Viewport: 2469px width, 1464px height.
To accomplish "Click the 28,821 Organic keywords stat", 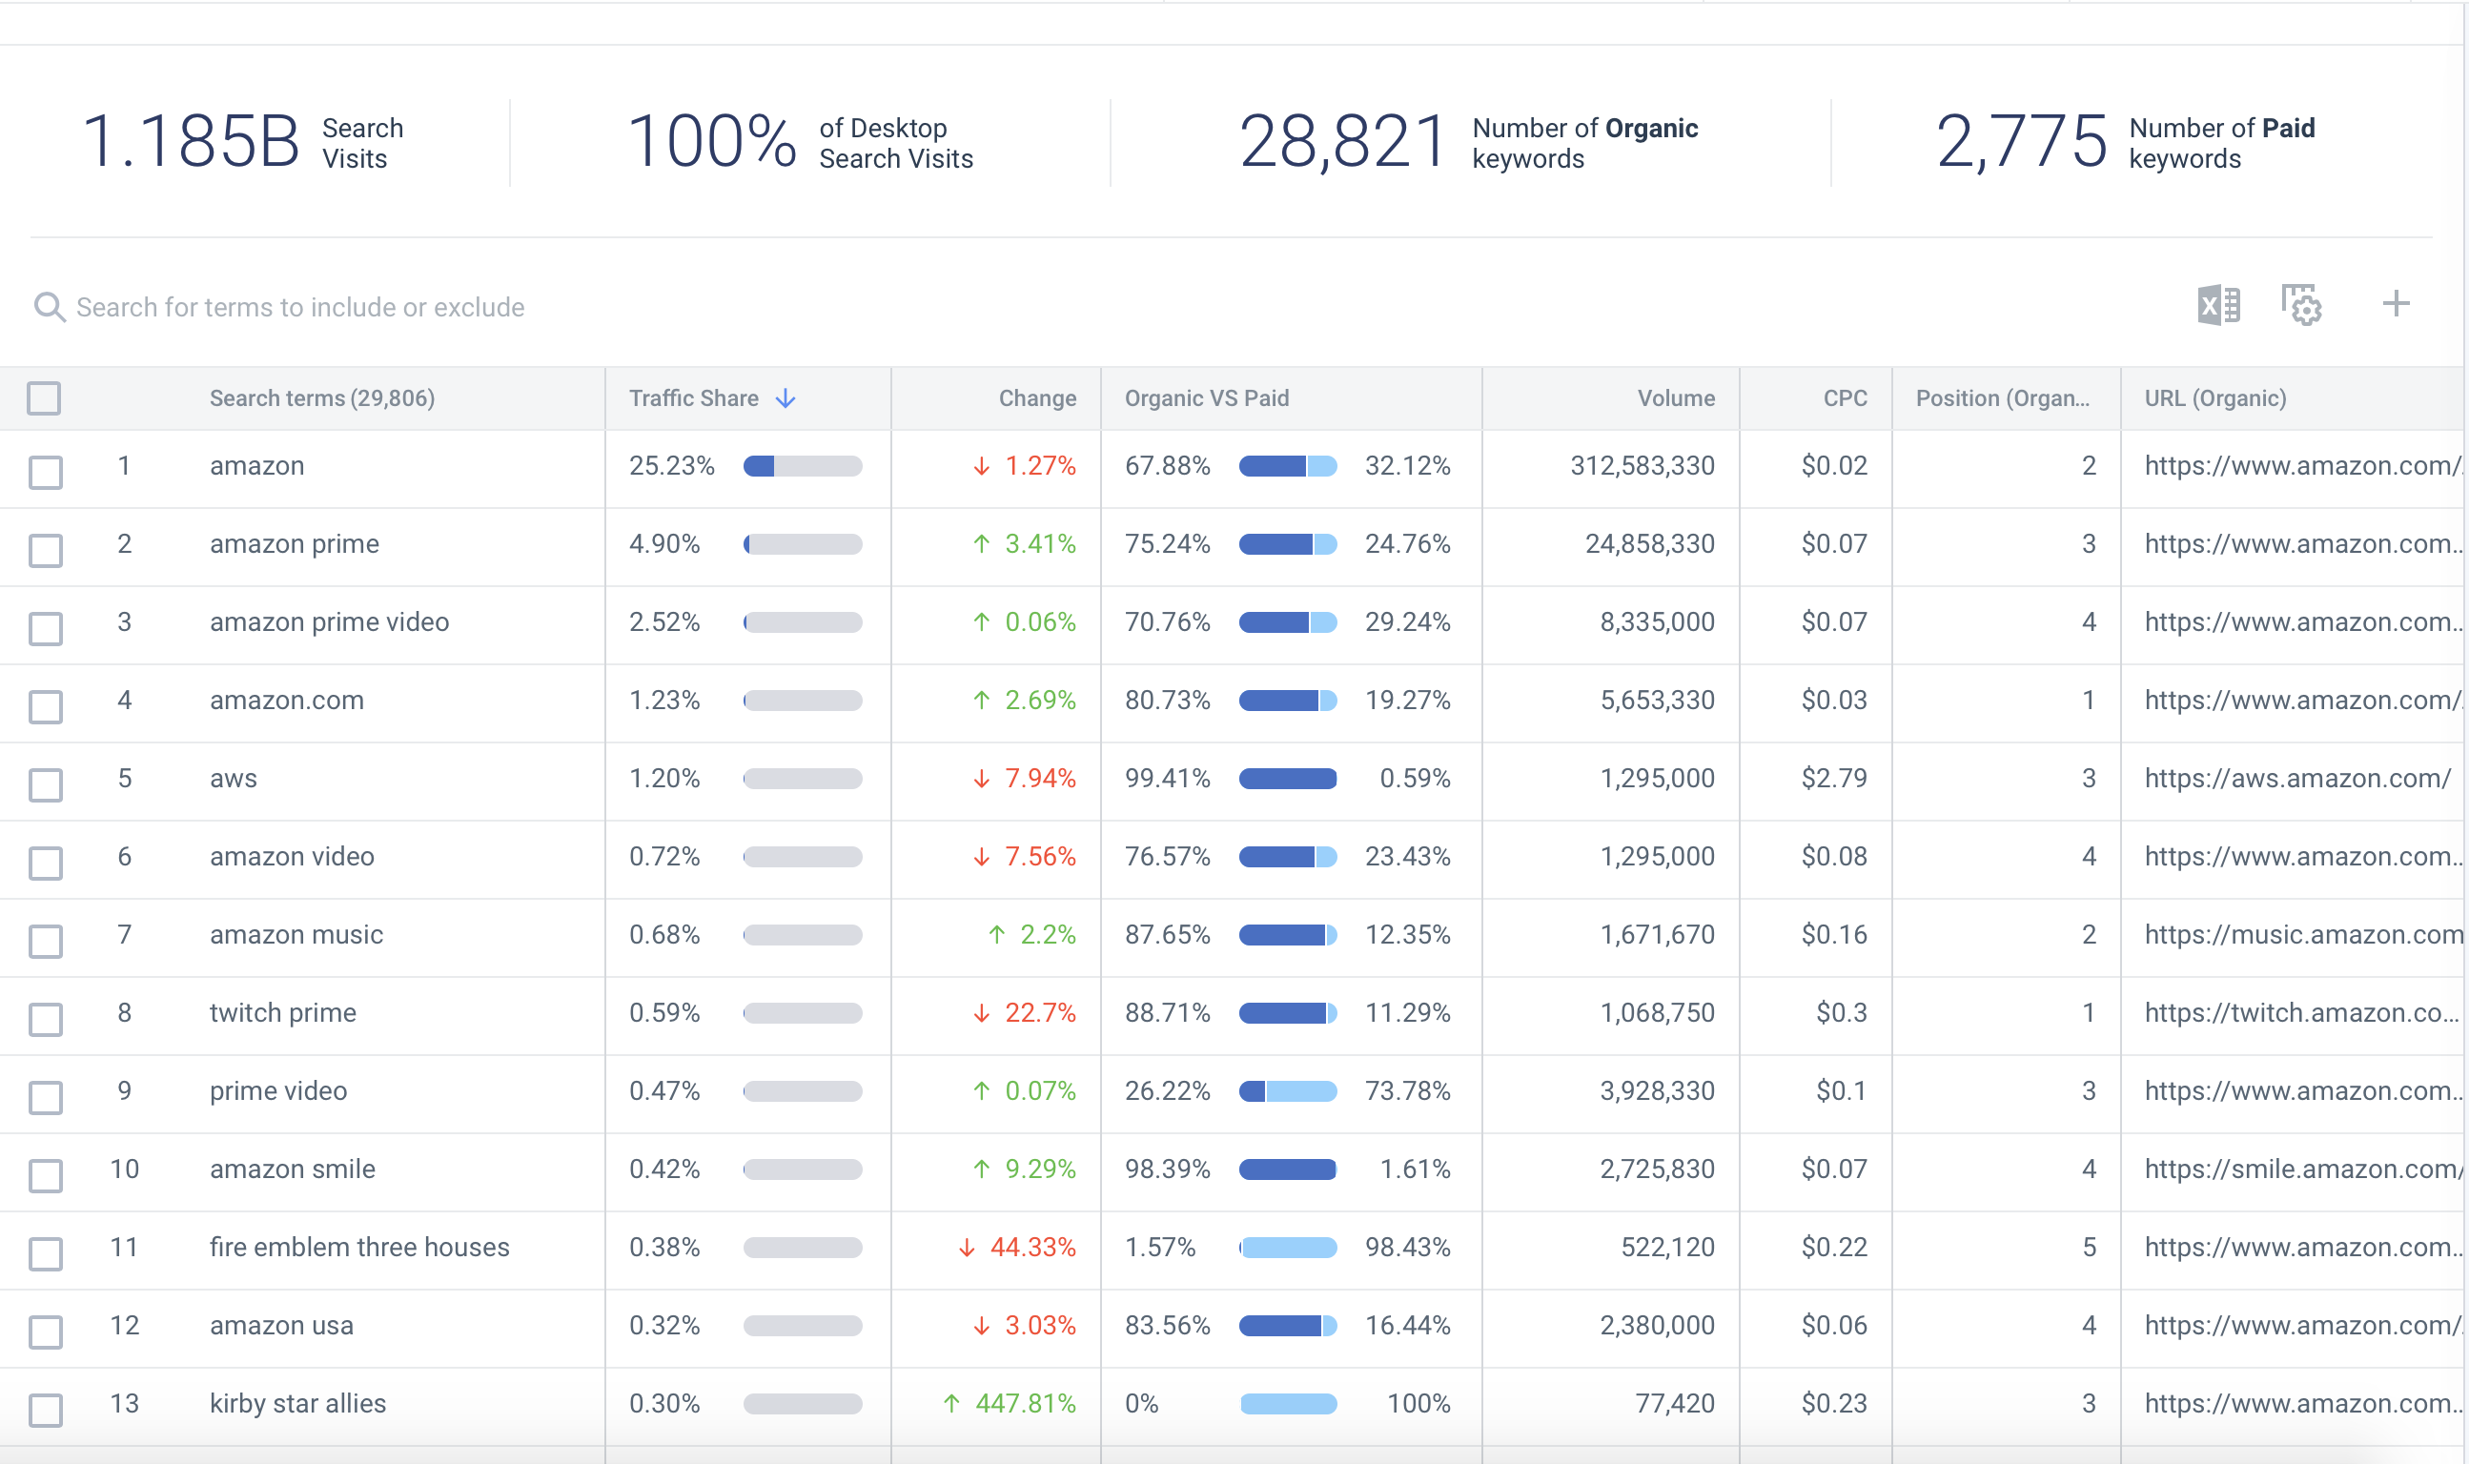I will (1468, 142).
